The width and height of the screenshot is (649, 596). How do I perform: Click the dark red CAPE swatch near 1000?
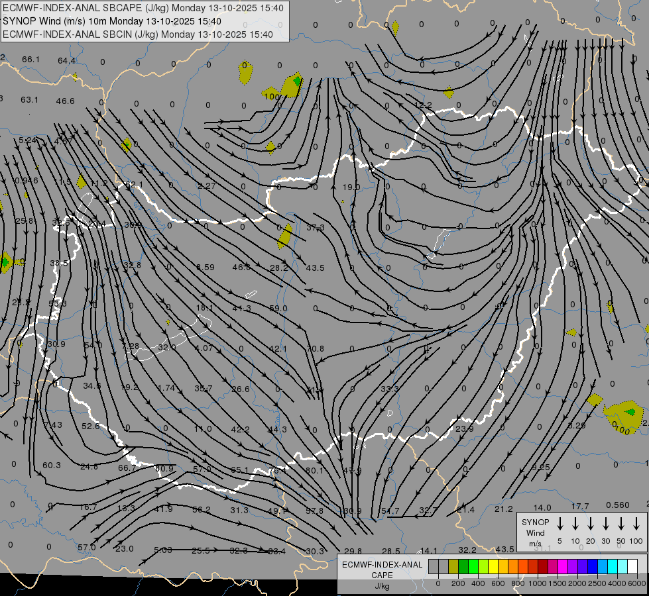pyautogui.click(x=543, y=566)
